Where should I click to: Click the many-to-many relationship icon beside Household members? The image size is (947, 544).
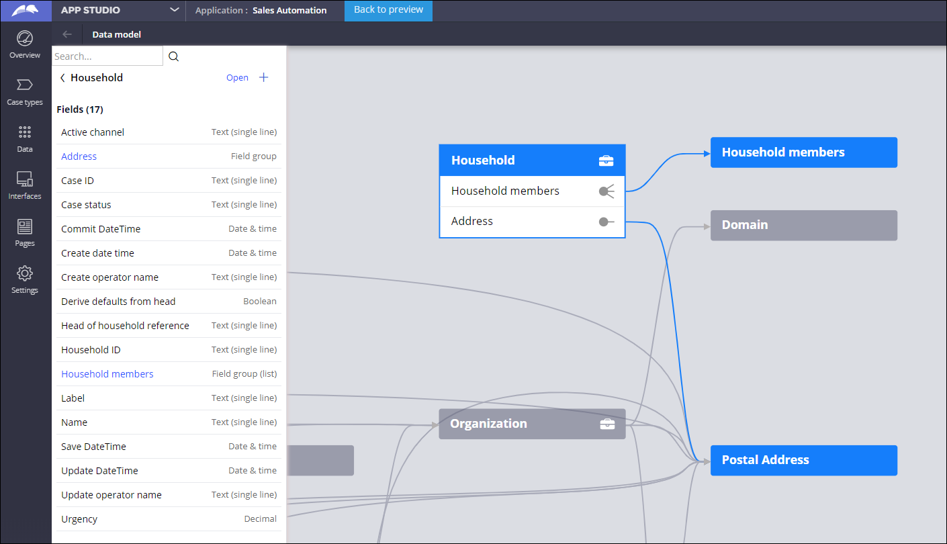pos(606,191)
